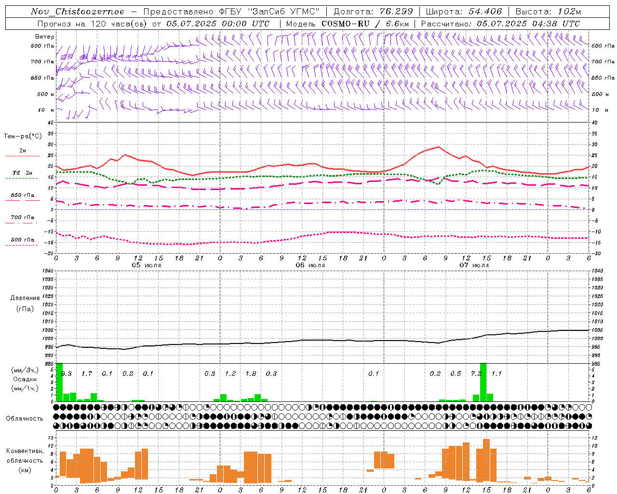Click the 06 июля date label
The image size is (617, 494).
click(310, 265)
